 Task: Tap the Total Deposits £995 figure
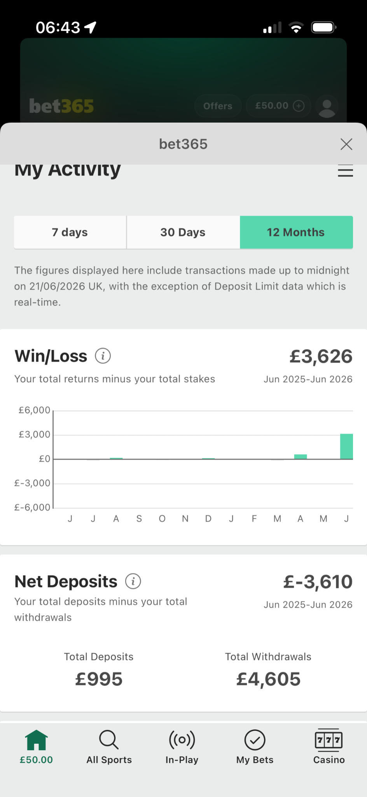[x=99, y=679]
